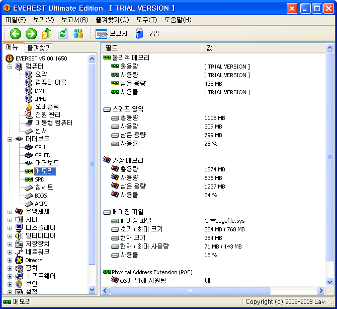Image resolution: width=337 pixels, height=309 pixels.
Task: Go back with the green left arrow
Action: (x=16, y=34)
